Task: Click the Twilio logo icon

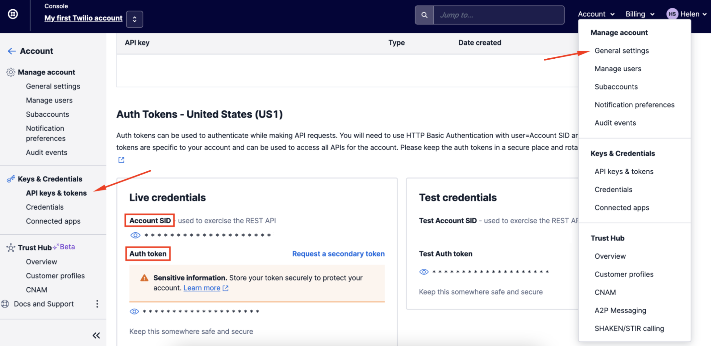Action: (13, 14)
